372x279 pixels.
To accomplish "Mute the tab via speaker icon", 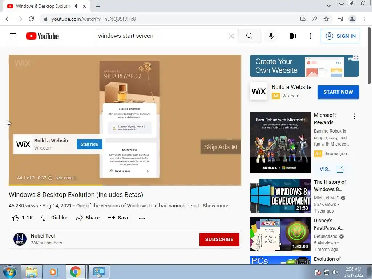I will [76, 6].
